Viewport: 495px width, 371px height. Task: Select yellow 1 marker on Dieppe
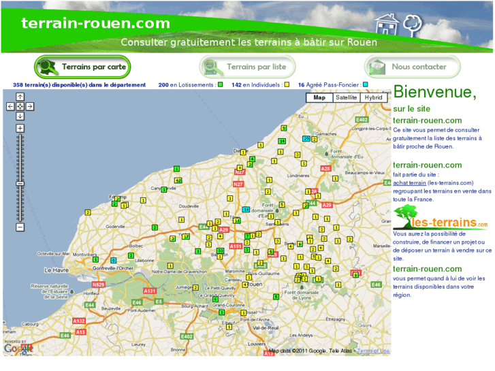243,152
